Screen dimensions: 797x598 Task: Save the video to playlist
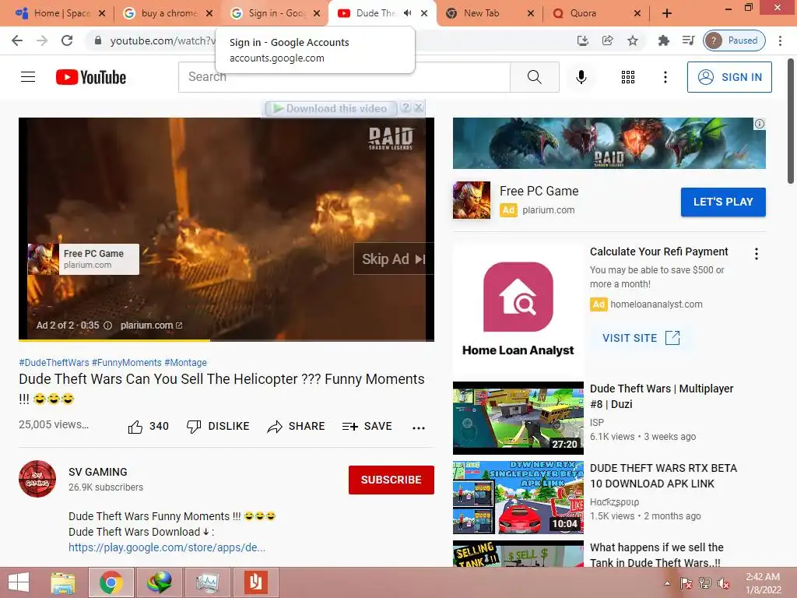tap(367, 426)
